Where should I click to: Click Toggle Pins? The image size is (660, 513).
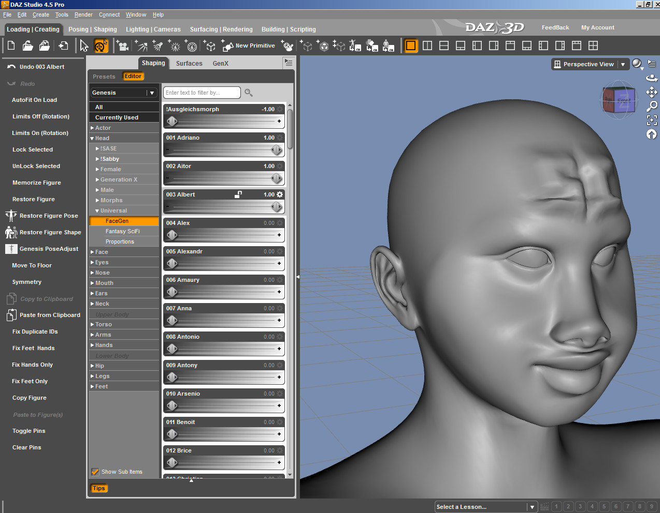click(28, 431)
